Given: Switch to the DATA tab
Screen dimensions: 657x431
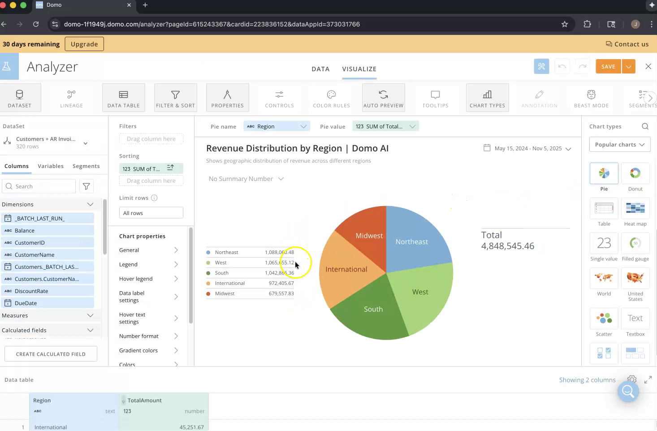Looking at the screenshot, I should (x=320, y=69).
